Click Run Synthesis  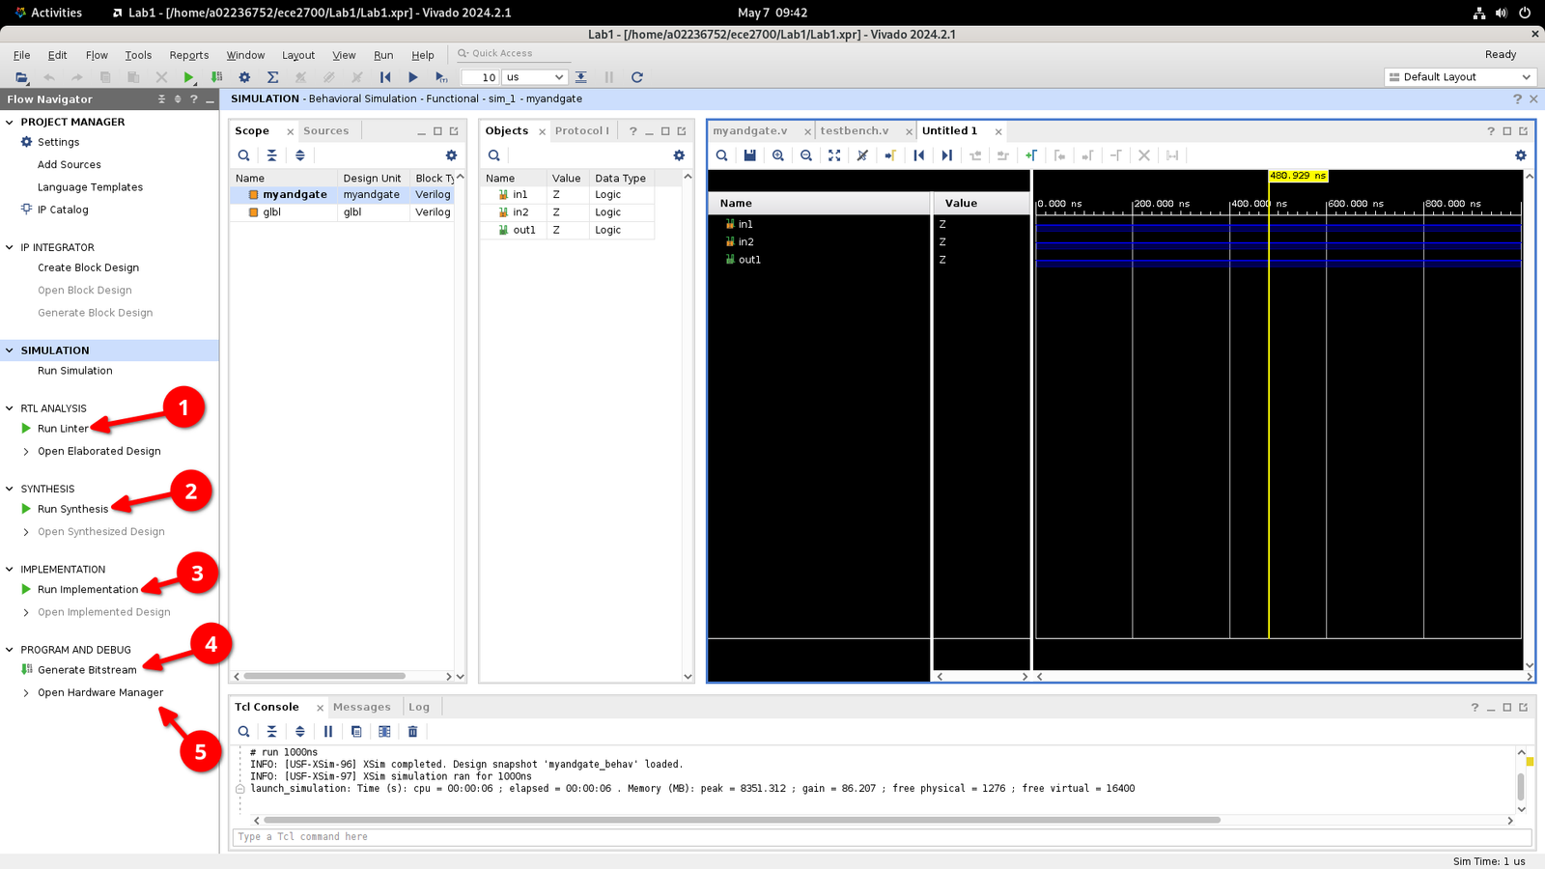coord(72,509)
